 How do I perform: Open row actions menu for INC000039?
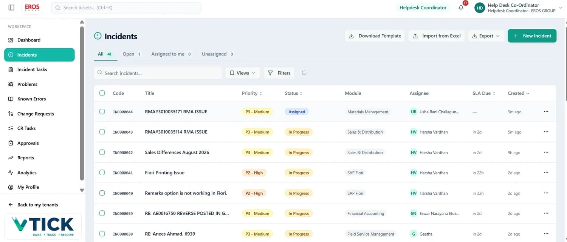tap(546, 213)
